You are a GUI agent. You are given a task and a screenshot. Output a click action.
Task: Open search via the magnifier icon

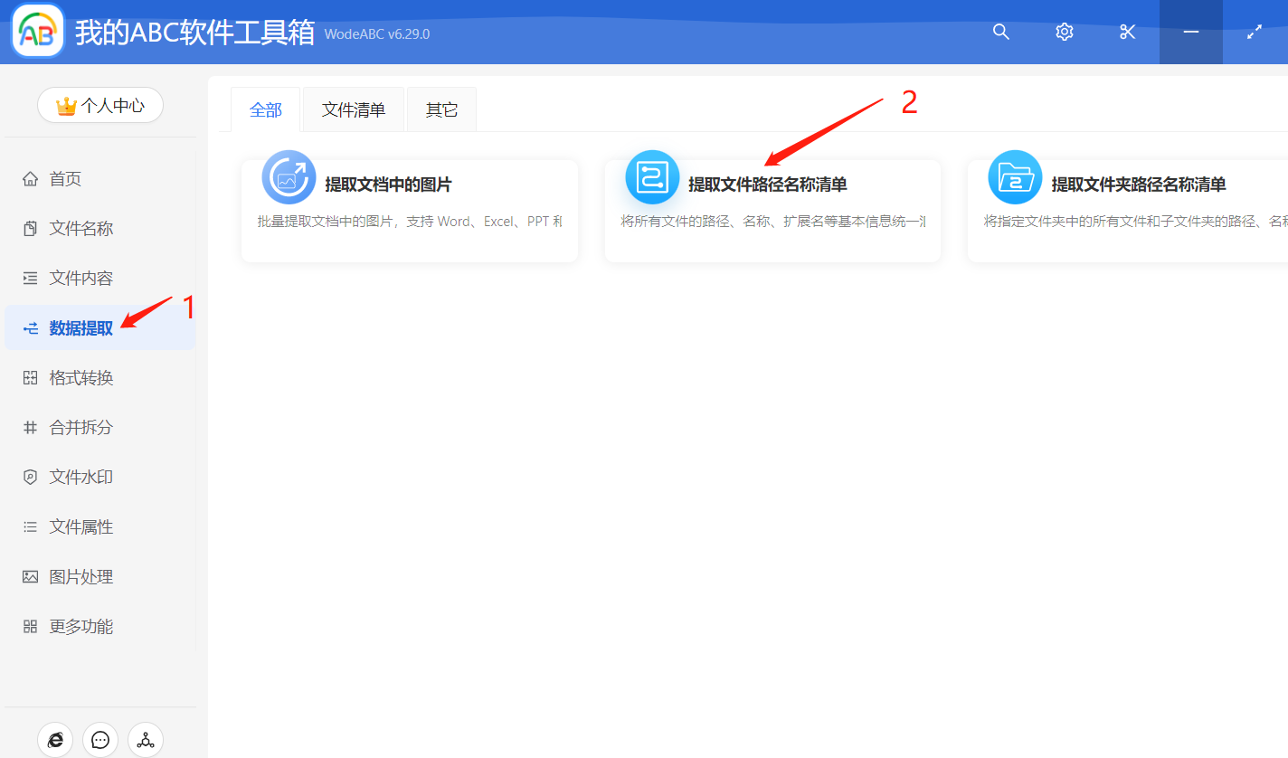[x=1000, y=31]
